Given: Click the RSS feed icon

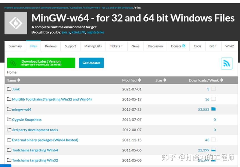Looking at the screenshot, I should [x=227, y=63].
